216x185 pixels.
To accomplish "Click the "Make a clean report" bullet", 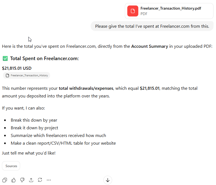I will (63, 143).
